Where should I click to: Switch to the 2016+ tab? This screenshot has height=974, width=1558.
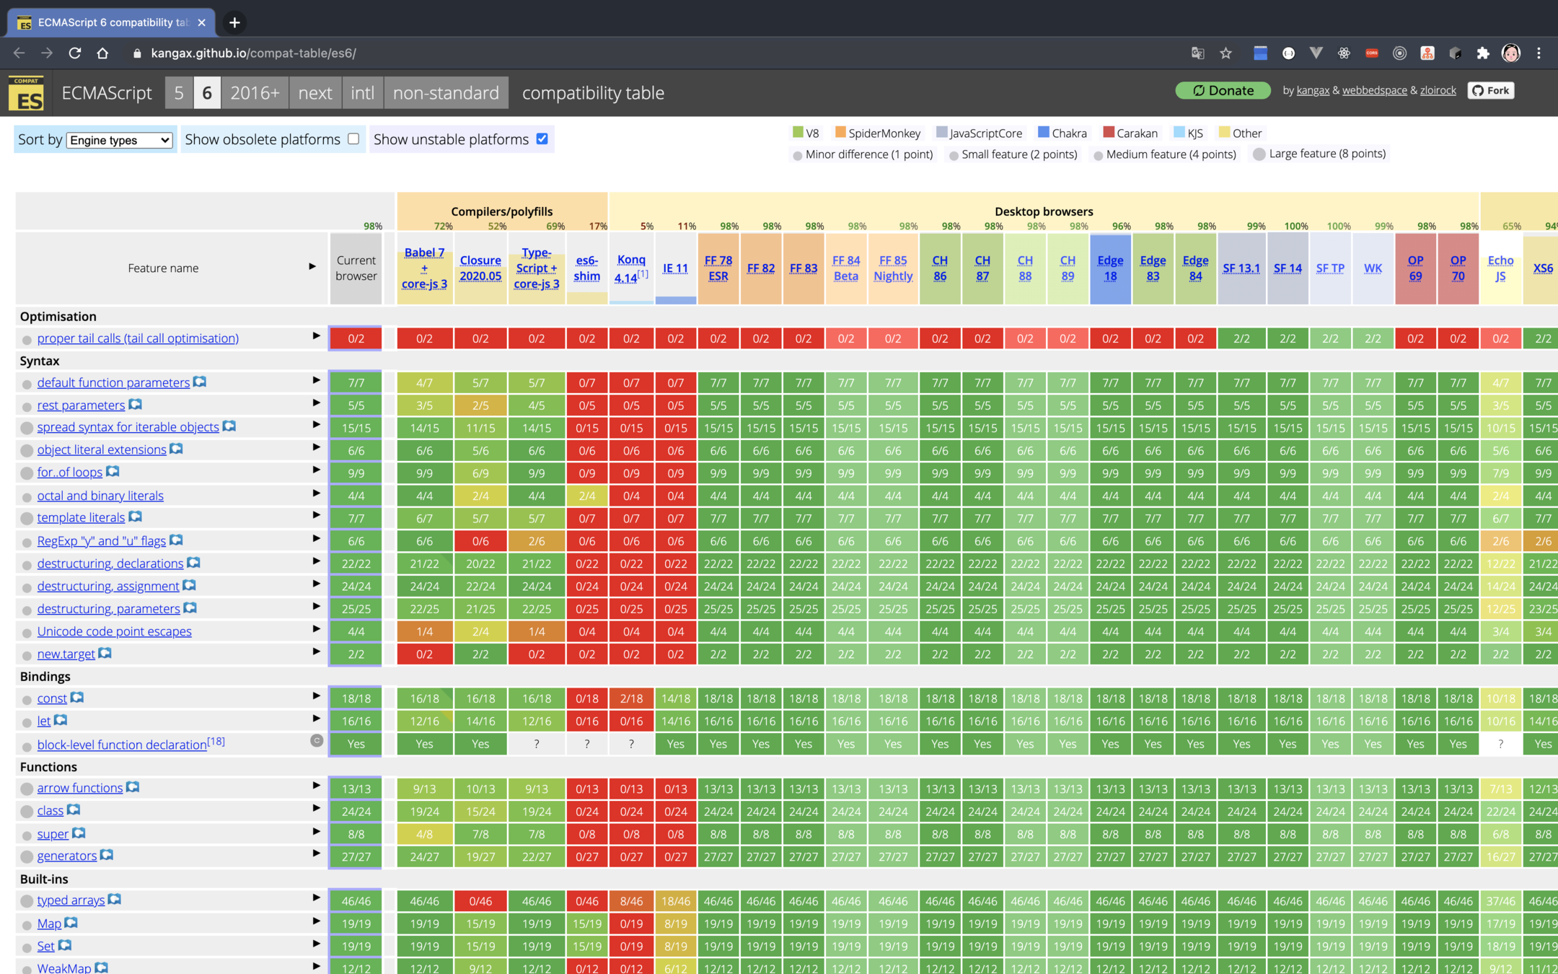(x=254, y=93)
